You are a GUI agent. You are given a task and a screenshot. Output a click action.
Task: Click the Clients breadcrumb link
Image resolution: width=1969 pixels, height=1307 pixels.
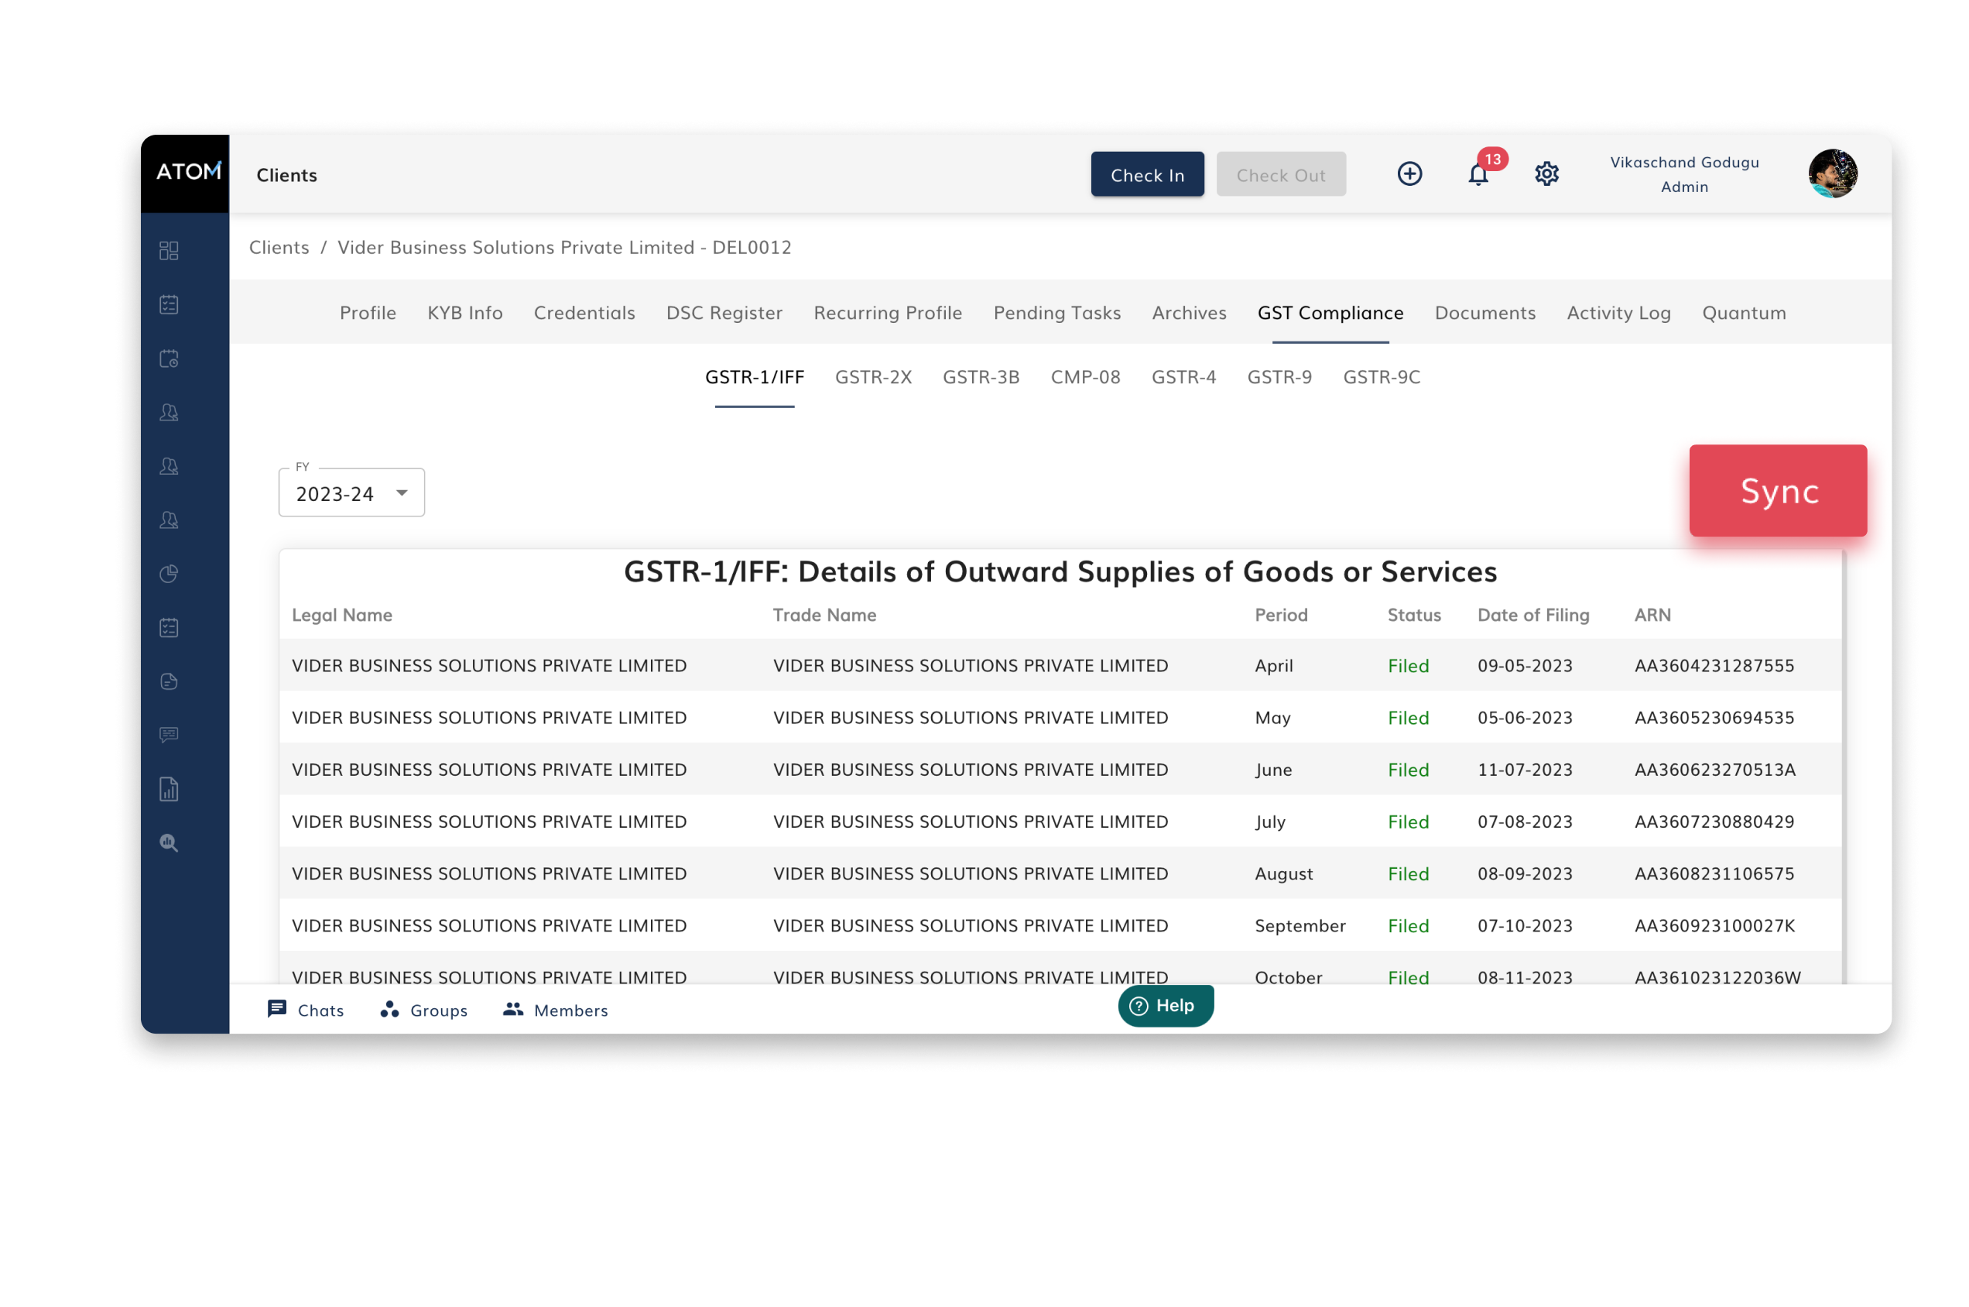[x=279, y=248]
